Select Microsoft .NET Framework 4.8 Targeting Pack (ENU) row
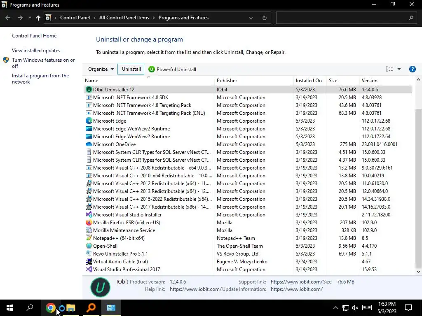The image size is (422, 316). [248, 113]
